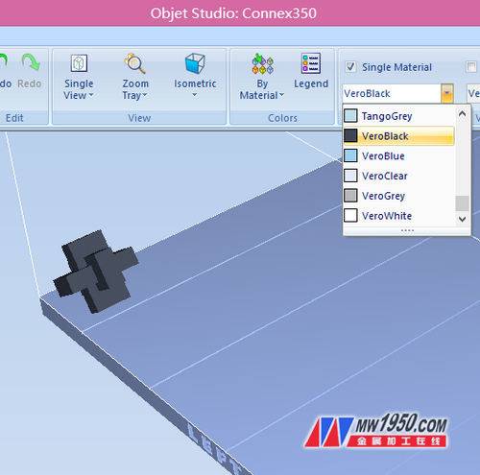The height and width of the screenshot is (475, 480).
Task: Choose VeroBlack from the material list
Action: click(398, 136)
